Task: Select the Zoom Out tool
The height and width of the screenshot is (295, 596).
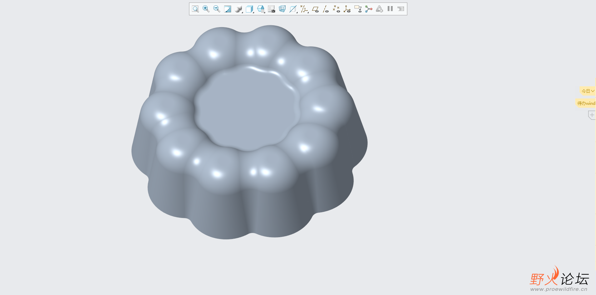Action: point(217,9)
